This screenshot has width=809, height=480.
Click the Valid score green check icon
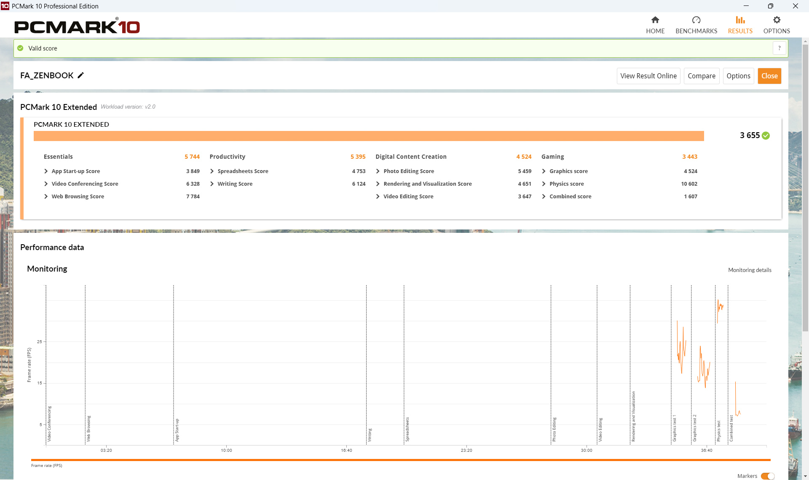(x=20, y=48)
